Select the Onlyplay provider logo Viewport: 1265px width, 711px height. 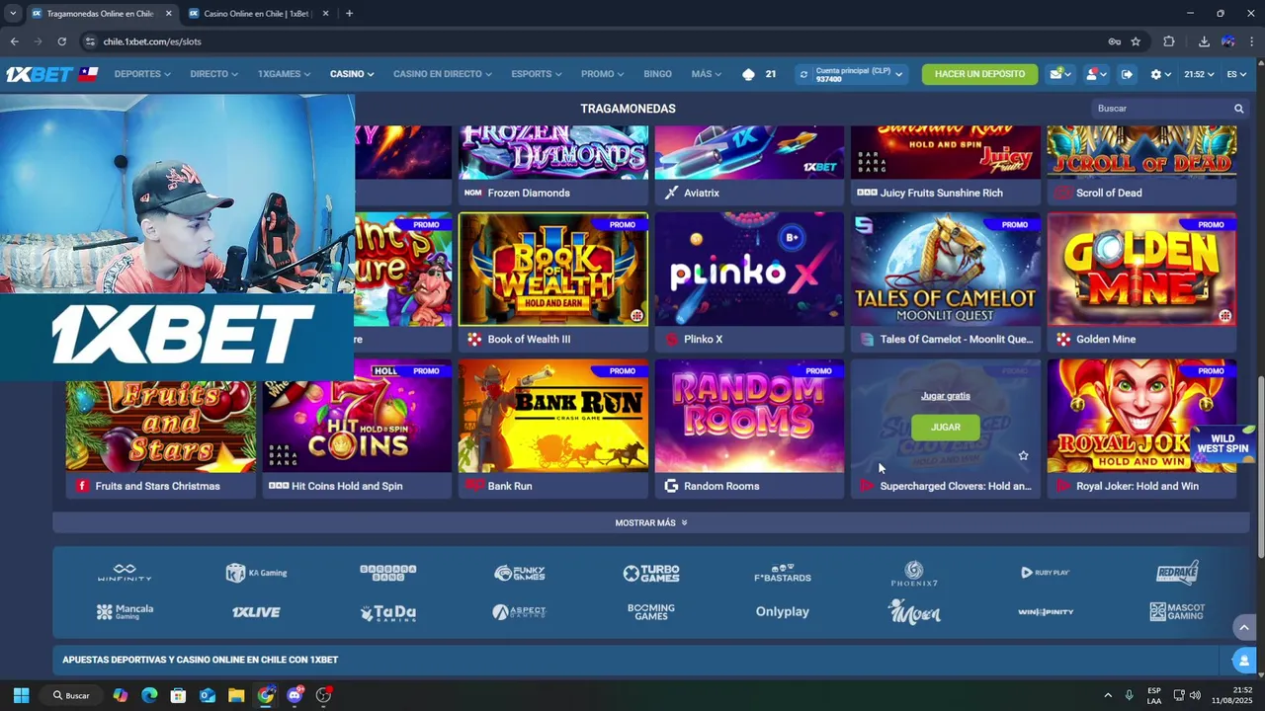tap(783, 611)
